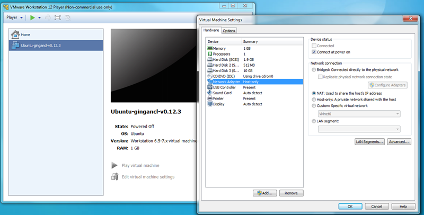
Task: Open the Player menu
Action: click(15, 17)
